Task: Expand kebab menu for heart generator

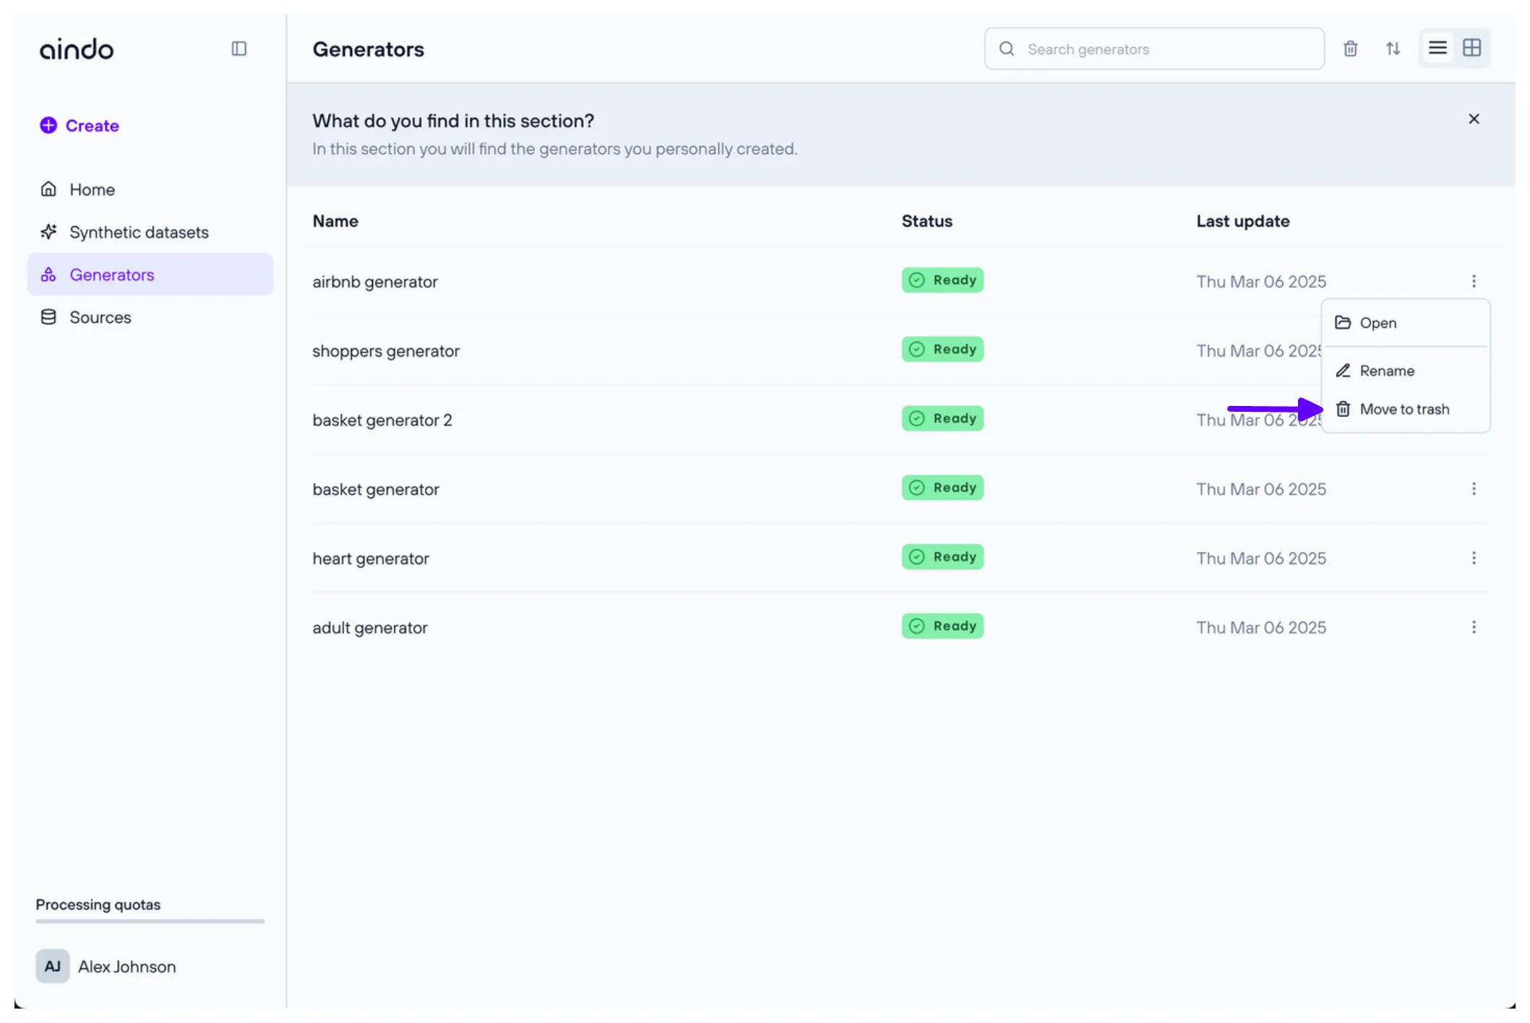Action: click(x=1474, y=558)
